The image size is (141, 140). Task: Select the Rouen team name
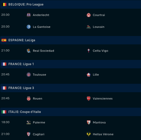38,98
